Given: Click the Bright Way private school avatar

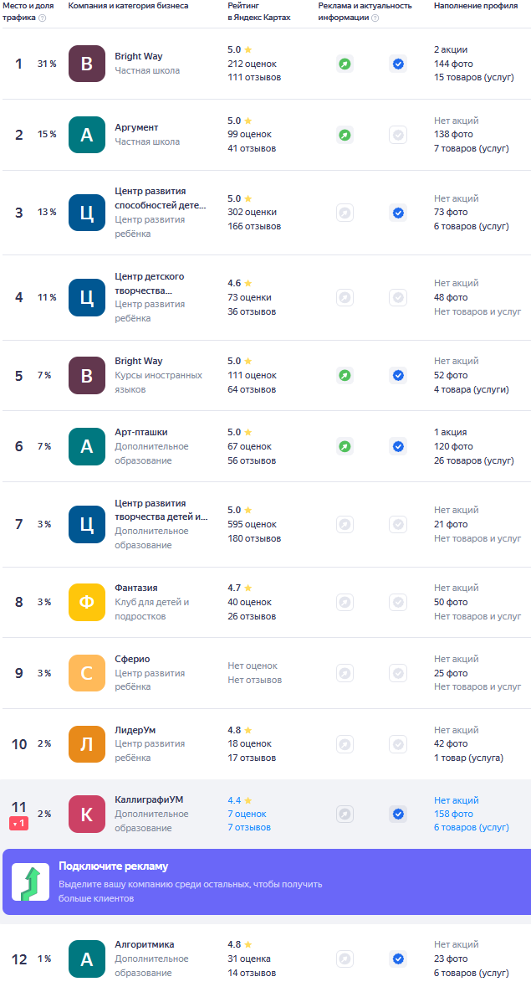Looking at the screenshot, I should [x=87, y=64].
